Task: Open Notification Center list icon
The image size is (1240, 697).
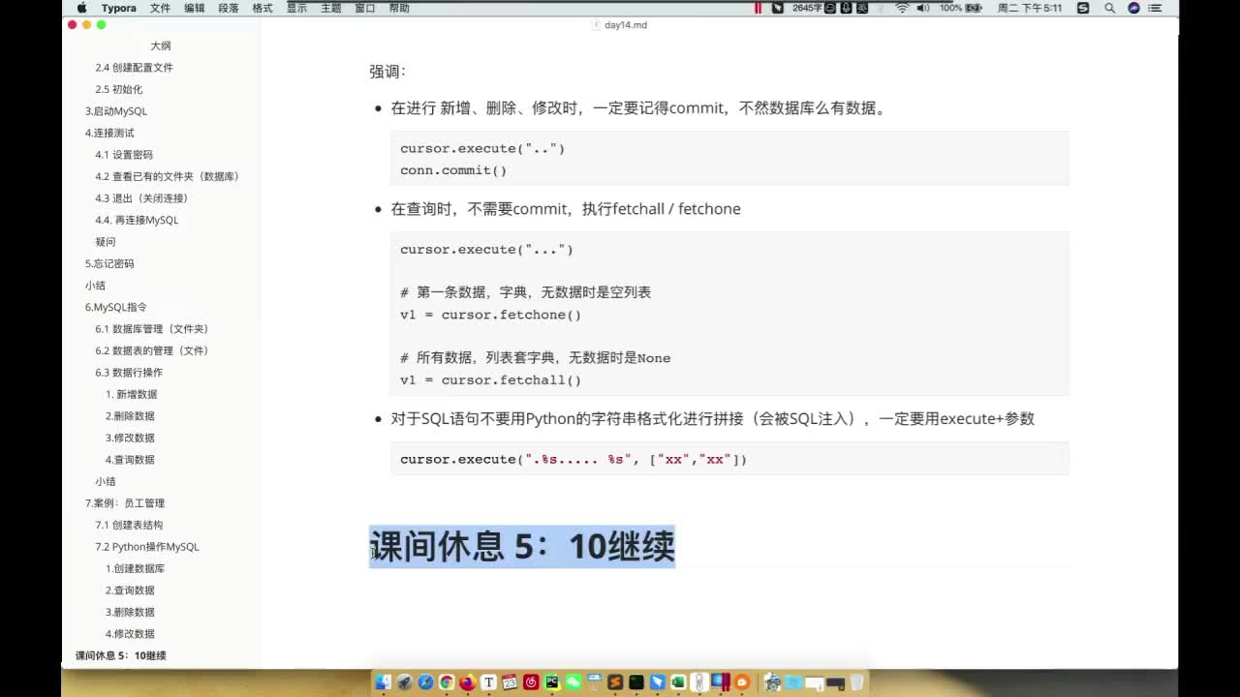Action: pos(1156,8)
